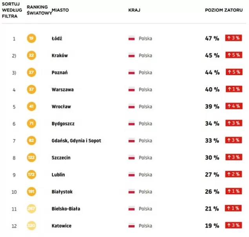Open the Bydgoszcz city entry

point(63,124)
